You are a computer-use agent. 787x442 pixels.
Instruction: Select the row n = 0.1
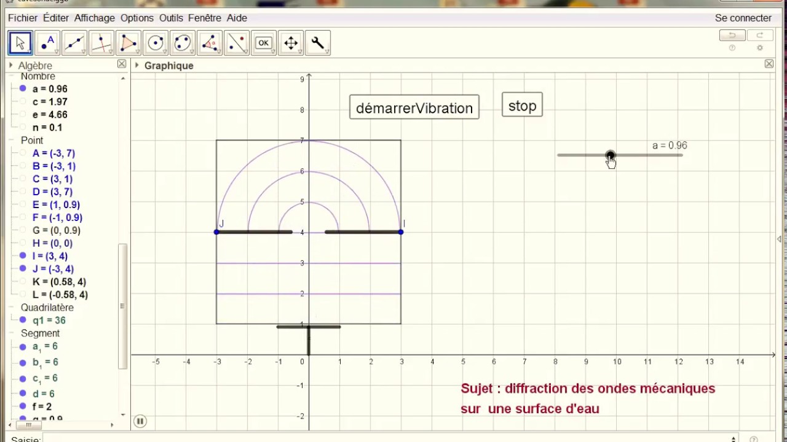(x=47, y=128)
